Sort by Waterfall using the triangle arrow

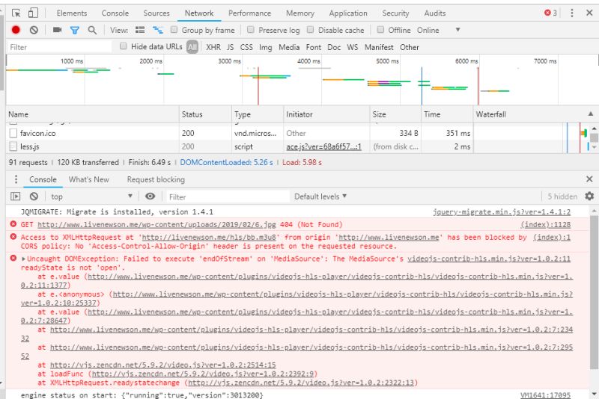click(x=591, y=114)
